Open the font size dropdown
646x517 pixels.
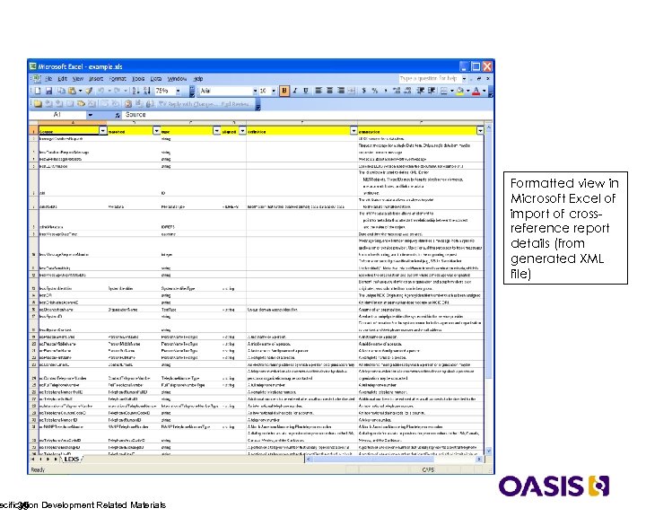click(274, 91)
